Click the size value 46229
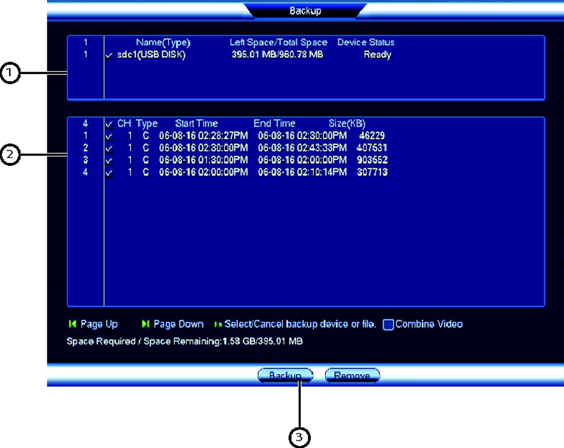Image resolution: width=564 pixels, height=448 pixels. point(372,135)
